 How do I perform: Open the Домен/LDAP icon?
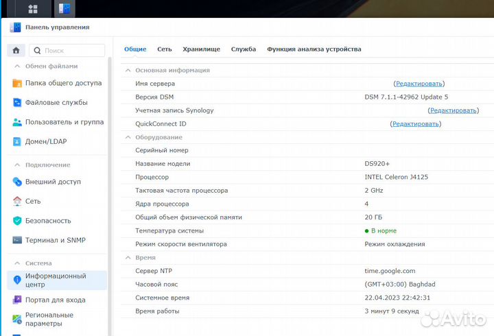click(x=17, y=142)
